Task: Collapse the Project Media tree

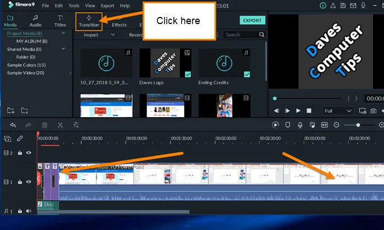Action: click(64, 33)
